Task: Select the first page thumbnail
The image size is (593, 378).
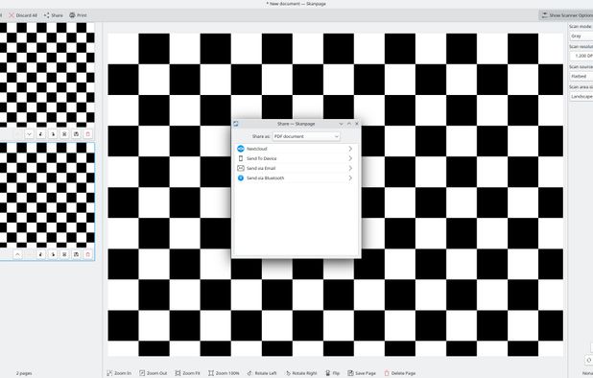Action: [47, 75]
